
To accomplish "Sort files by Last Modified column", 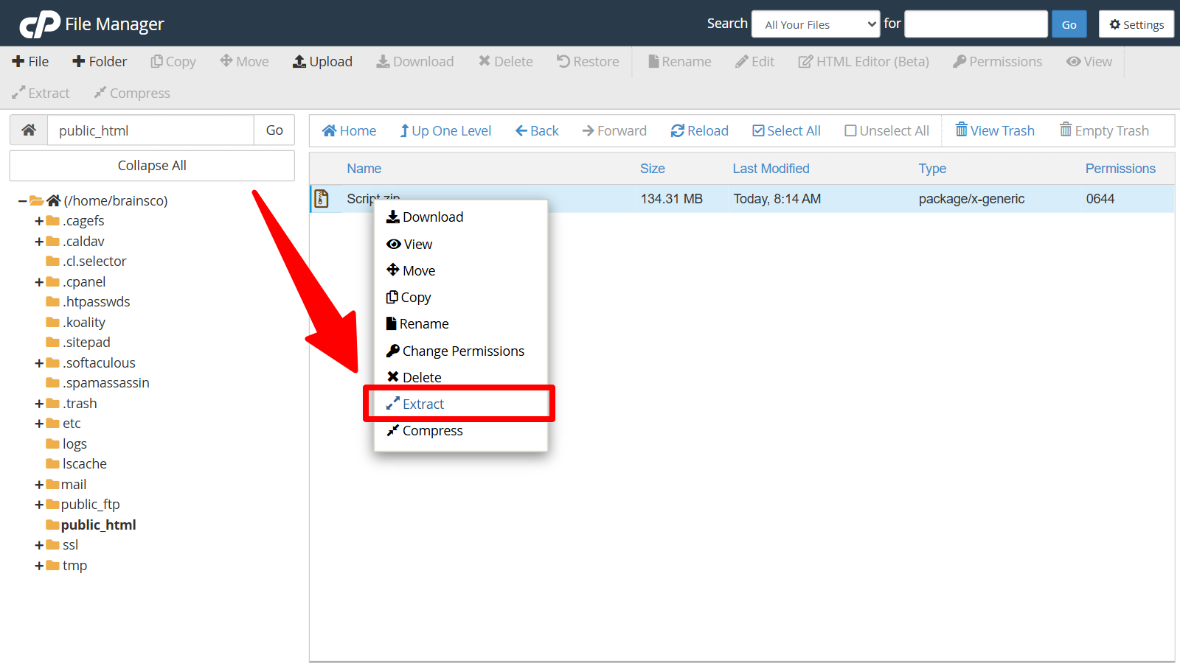I will pyautogui.click(x=771, y=169).
